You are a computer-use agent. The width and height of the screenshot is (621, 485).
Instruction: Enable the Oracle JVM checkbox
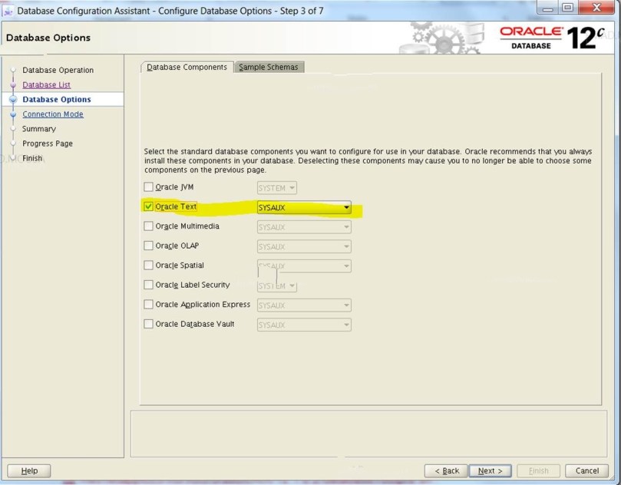(x=149, y=187)
